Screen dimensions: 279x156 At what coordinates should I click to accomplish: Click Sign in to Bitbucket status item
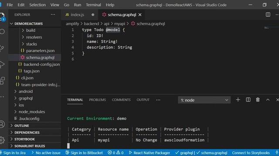pos(84,153)
